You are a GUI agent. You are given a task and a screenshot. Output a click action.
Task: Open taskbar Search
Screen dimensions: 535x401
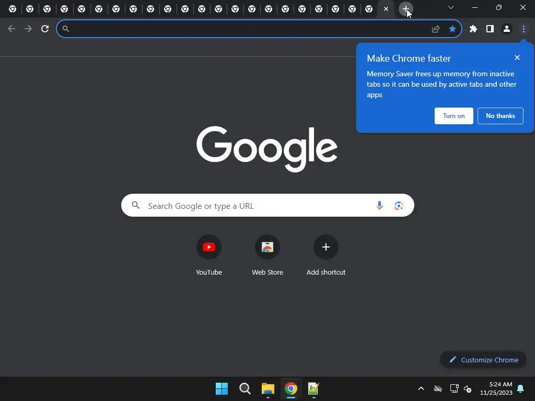245,388
